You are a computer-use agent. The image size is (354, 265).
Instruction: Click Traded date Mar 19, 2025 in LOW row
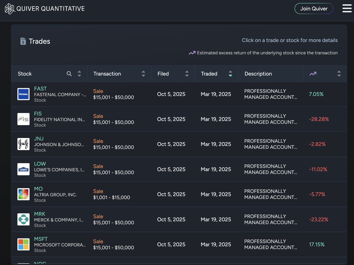click(x=216, y=169)
